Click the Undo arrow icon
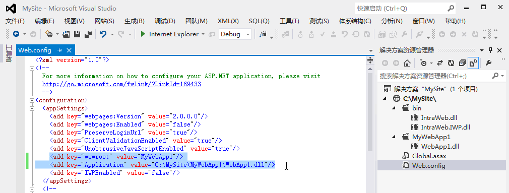Image resolution: width=509 pixels, height=193 pixels. pos(103,34)
